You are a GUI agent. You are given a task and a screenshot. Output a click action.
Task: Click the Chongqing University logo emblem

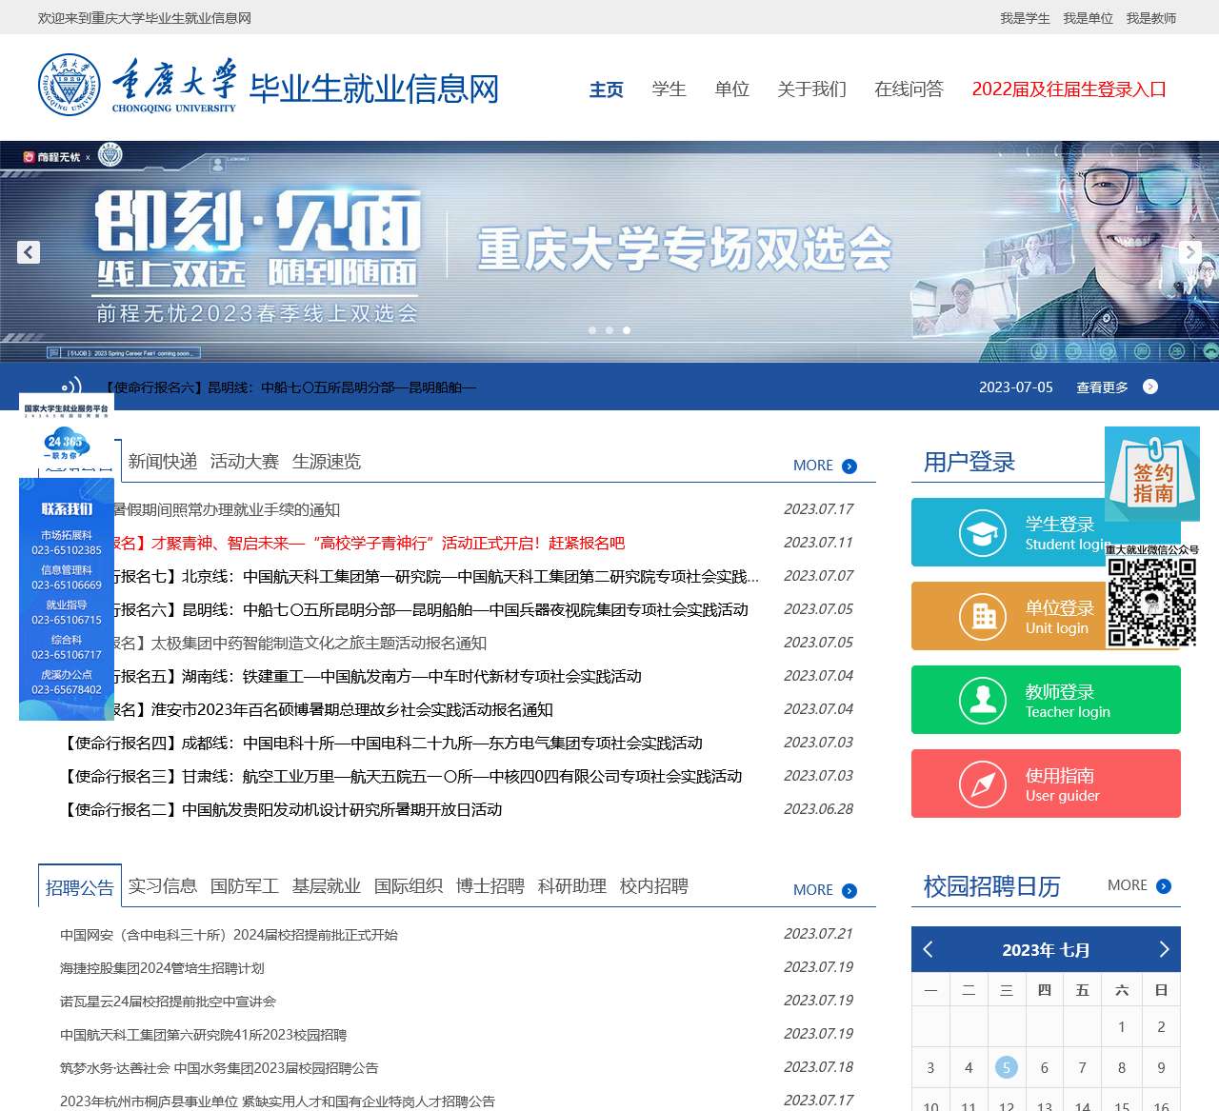69,86
